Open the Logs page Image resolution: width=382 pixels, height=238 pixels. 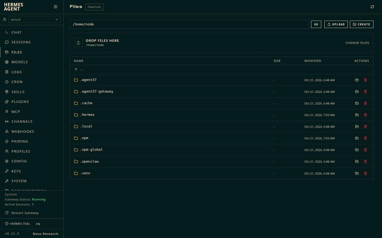click(x=32, y=72)
